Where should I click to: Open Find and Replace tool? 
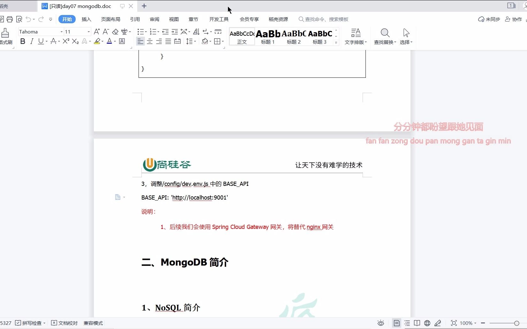click(385, 36)
